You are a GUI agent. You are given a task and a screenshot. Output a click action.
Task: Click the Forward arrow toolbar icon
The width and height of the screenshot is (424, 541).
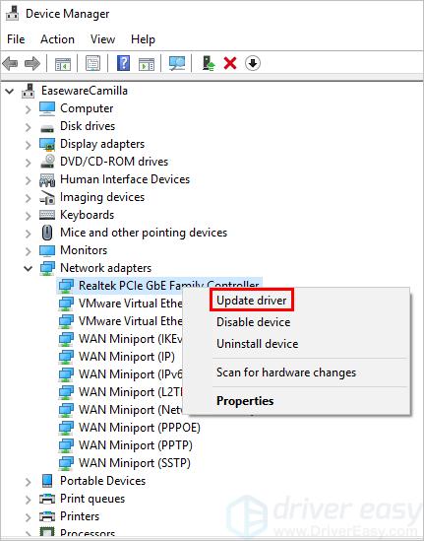[x=32, y=63]
